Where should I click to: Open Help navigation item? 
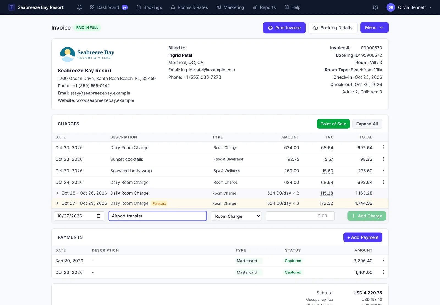click(x=292, y=7)
